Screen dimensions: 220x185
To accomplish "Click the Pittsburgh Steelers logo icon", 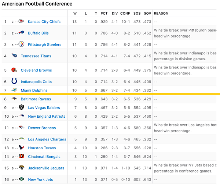I will [21, 45].
